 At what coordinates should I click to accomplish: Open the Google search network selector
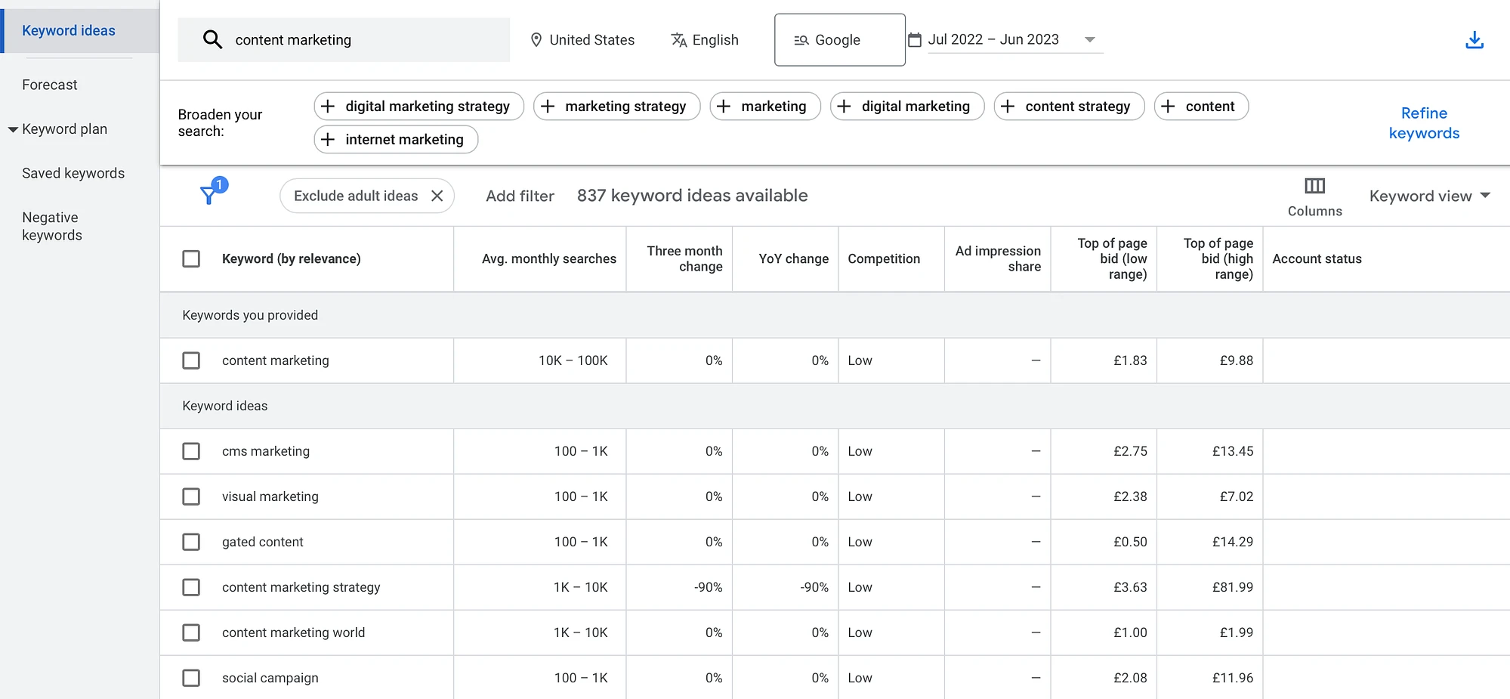click(838, 40)
